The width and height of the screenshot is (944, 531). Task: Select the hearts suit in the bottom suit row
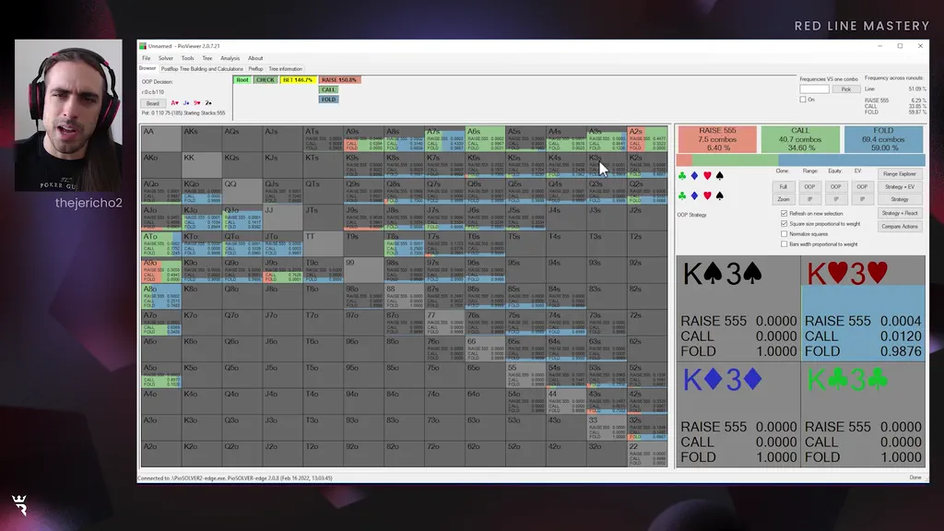pyautogui.click(x=707, y=195)
